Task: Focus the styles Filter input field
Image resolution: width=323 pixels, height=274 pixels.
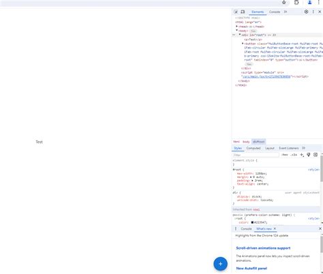Action: click(x=256, y=155)
